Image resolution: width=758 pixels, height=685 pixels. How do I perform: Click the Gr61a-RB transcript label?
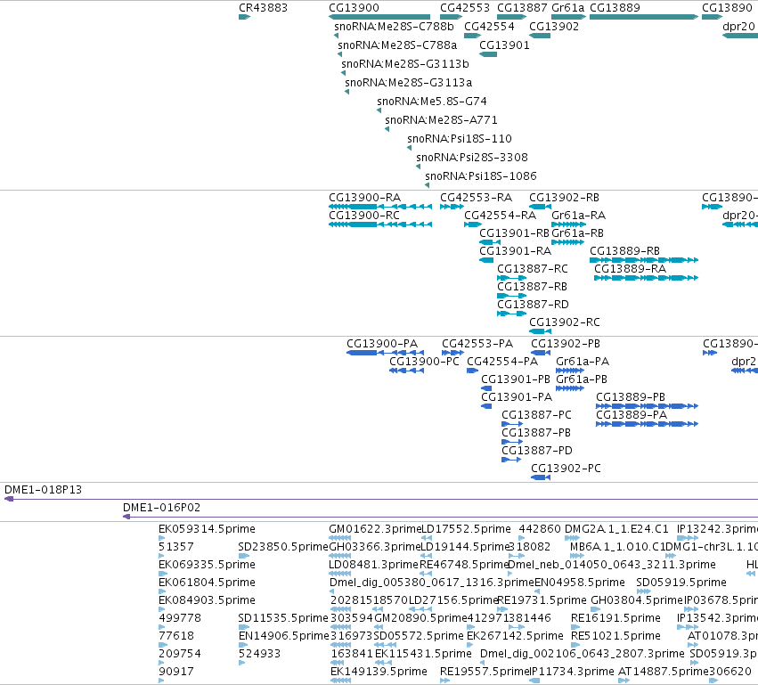pos(577,233)
